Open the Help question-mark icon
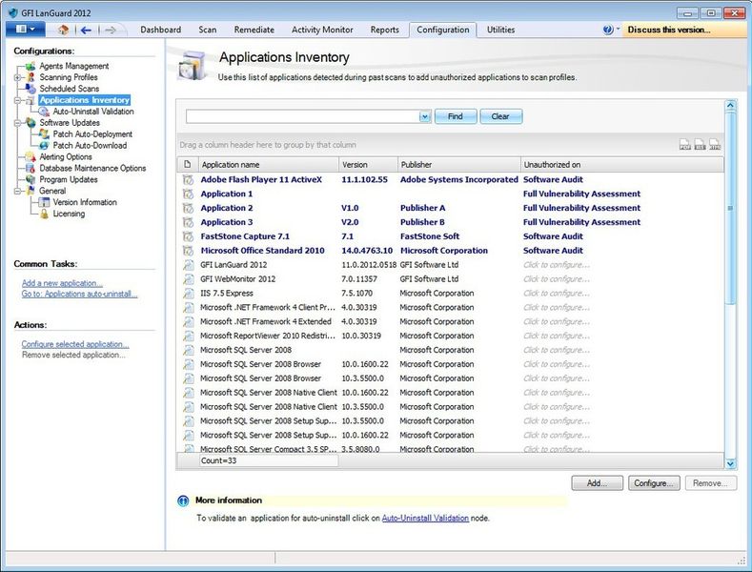752x572 pixels. tap(608, 30)
